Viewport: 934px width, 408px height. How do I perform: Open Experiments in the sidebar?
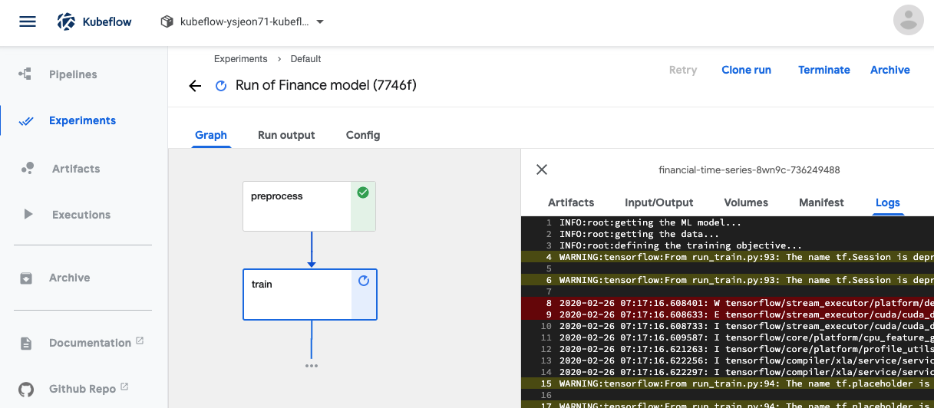84,120
